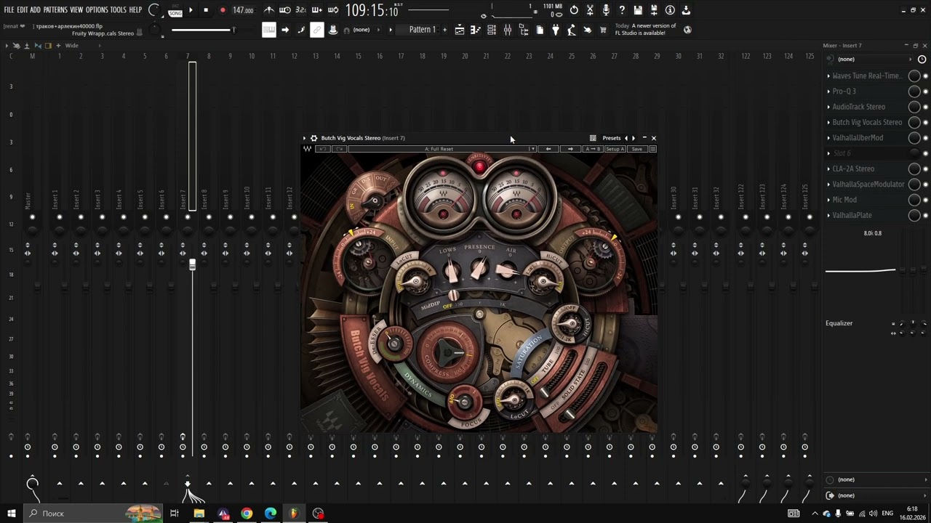Screen dimensions: 931x523
Task: Open the EDIT menu
Action: [22, 10]
